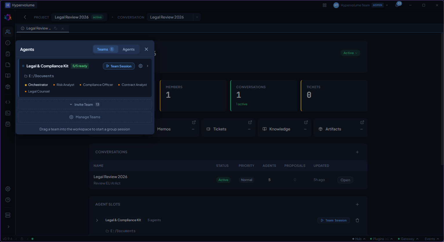The width and height of the screenshot is (444, 242).
Task: Close the Agents panel
Action: (x=146, y=49)
